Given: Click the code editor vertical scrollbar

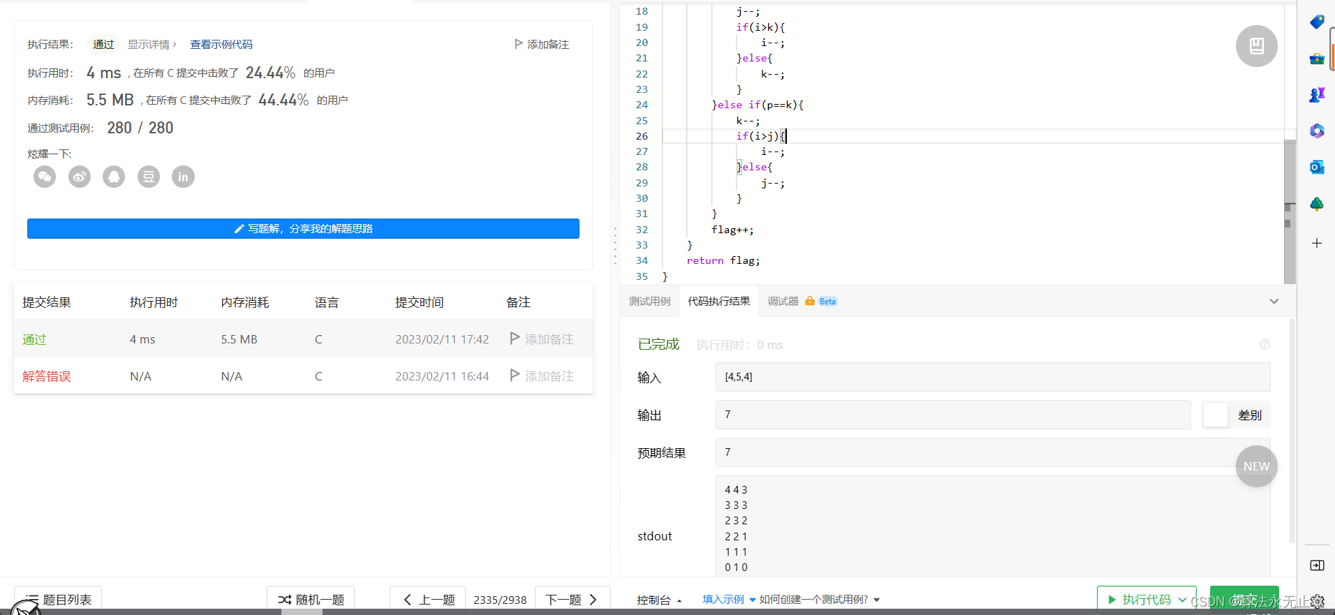Looking at the screenshot, I should 1290,209.
